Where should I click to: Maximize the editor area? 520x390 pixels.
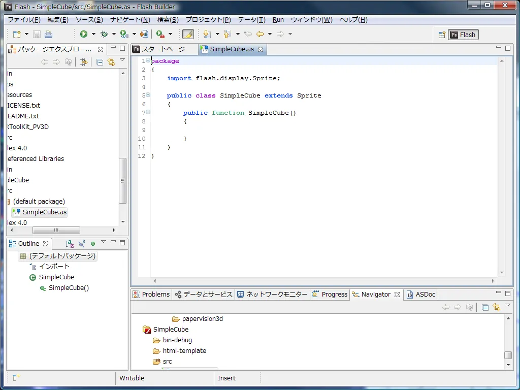click(508, 48)
